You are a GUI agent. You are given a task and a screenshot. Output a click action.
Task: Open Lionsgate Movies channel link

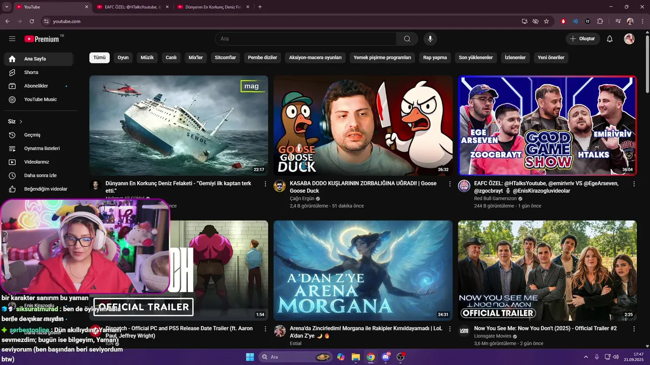tap(493, 337)
